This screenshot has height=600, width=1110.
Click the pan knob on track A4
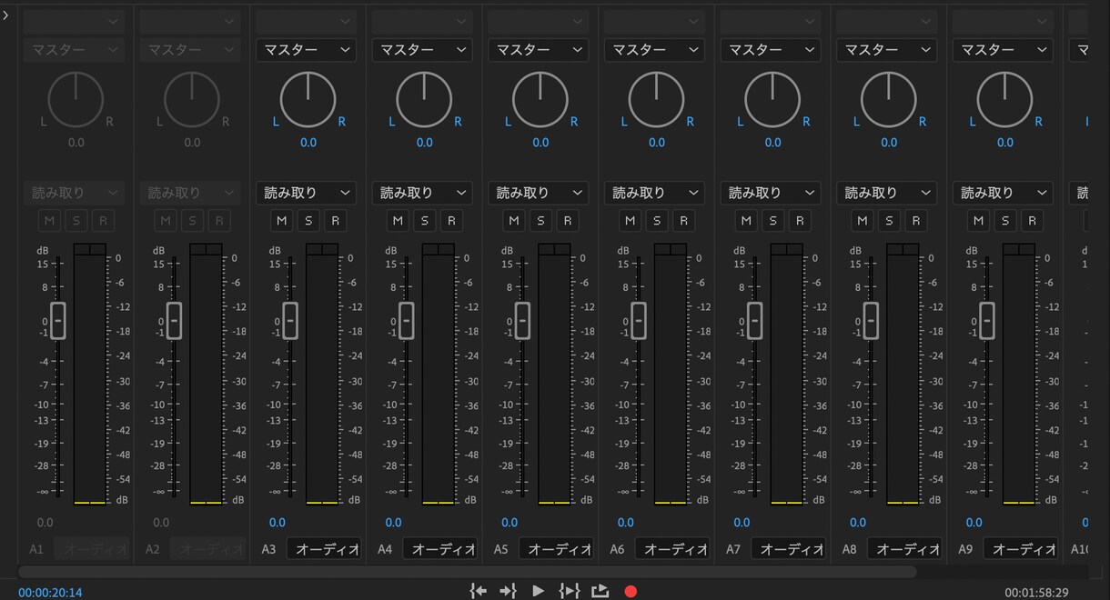click(x=424, y=99)
